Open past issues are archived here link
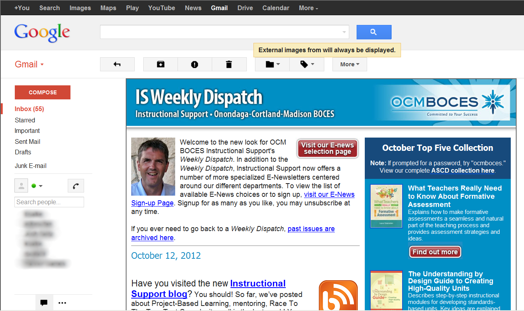Viewport: 524px width, 311px height. (x=311, y=229)
